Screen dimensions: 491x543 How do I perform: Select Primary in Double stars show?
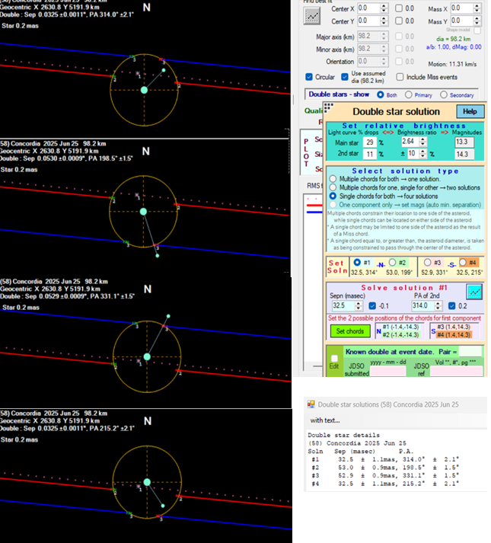409,94
